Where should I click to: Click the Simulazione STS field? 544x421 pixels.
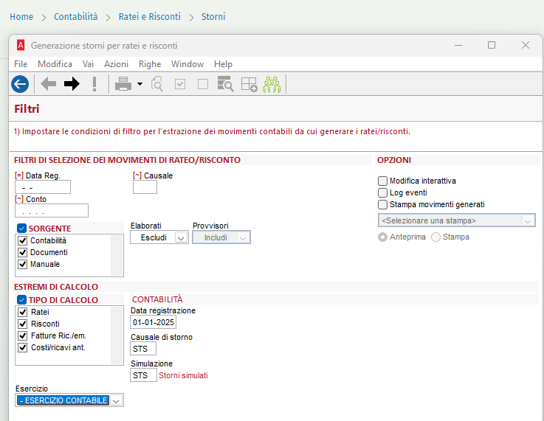143,375
